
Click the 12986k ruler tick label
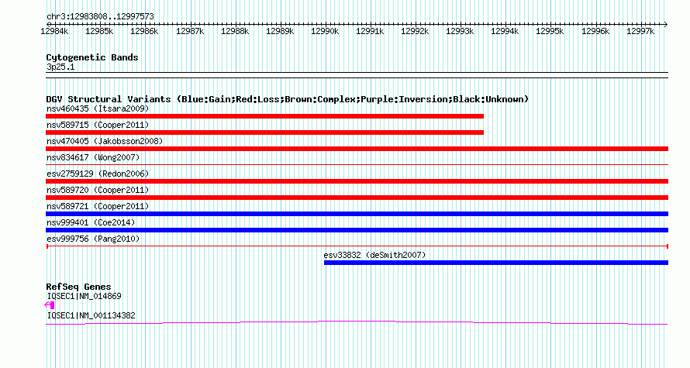tap(144, 31)
